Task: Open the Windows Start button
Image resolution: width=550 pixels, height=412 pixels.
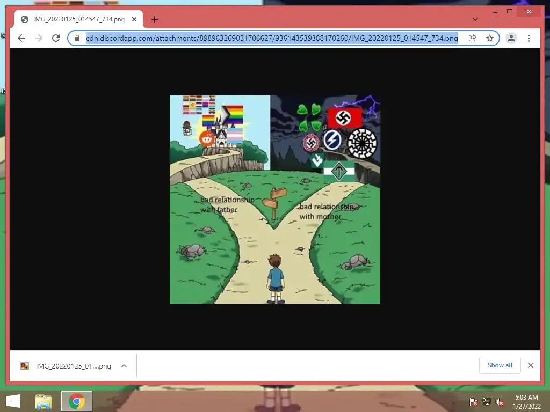Action: [x=13, y=401]
